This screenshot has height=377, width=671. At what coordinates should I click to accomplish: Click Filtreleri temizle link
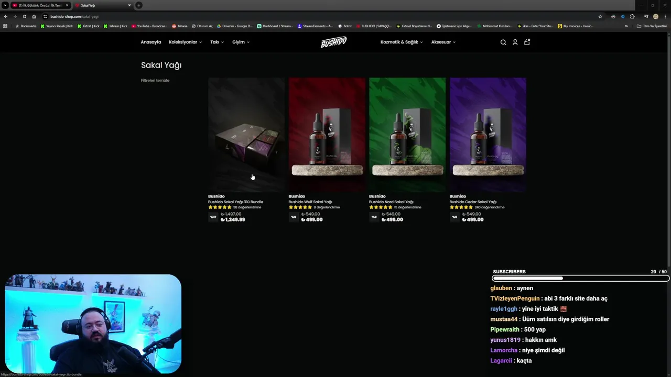click(x=155, y=81)
